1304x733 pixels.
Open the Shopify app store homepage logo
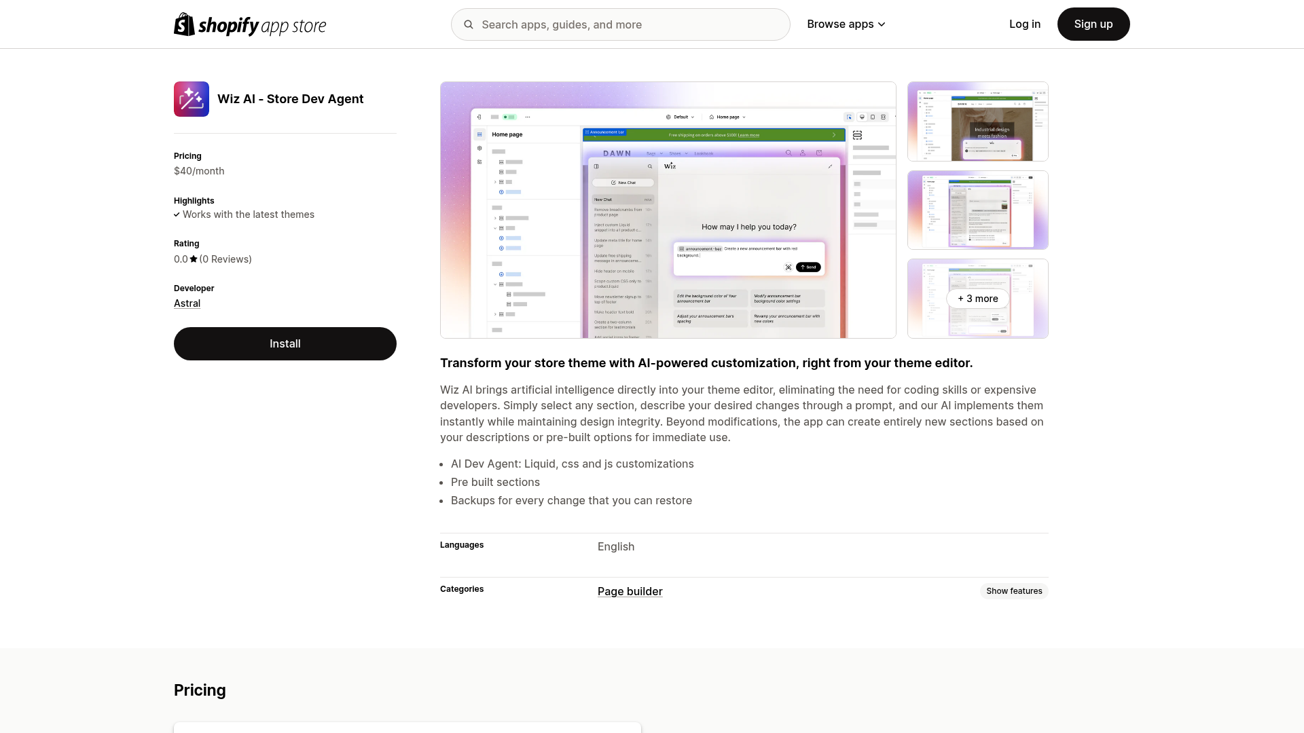250,24
